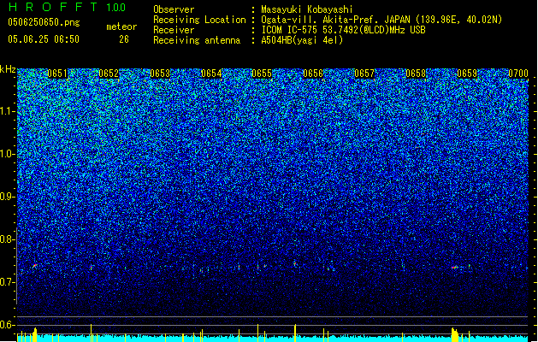The image size is (538, 342).
Task: Click the 1.1 kHz axis label
Action: 8,112
